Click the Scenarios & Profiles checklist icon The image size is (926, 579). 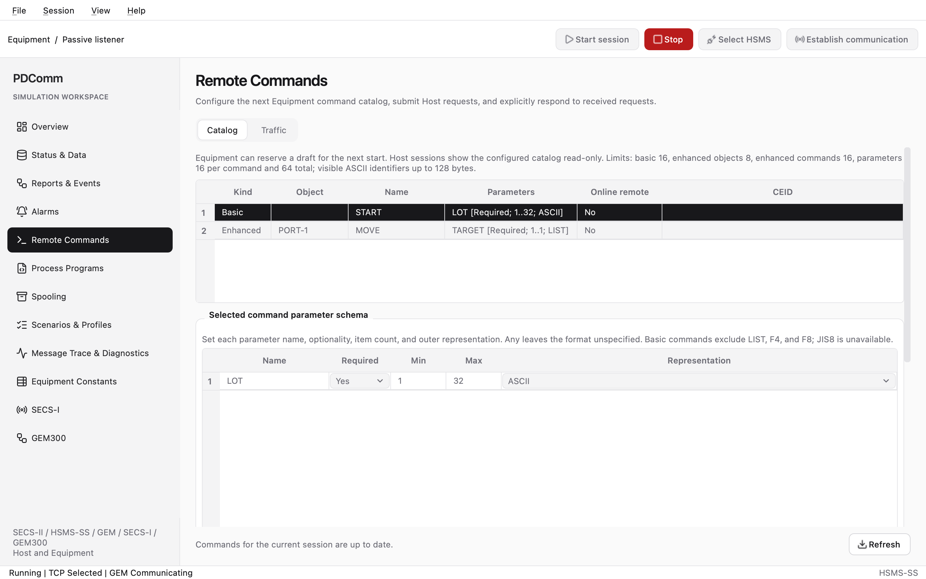coord(22,325)
